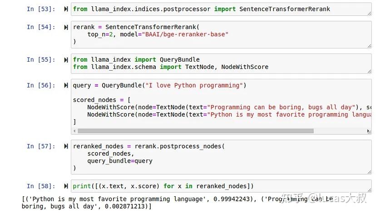Image resolution: width=376 pixels, height=213 pixels.
Task: Execute cell In [57] via its run icon
Action: click(66, 146)
